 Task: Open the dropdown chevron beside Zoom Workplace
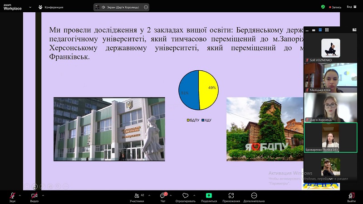point(30,7)
